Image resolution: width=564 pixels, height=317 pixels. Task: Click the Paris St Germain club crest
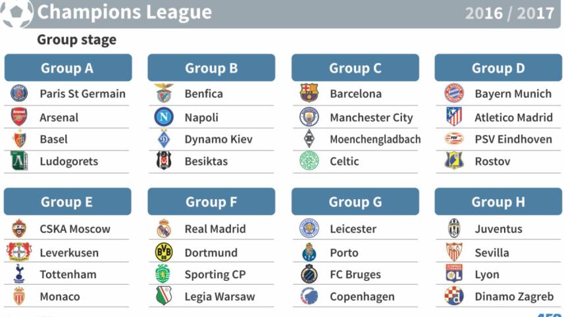click(x=19, y=93)
